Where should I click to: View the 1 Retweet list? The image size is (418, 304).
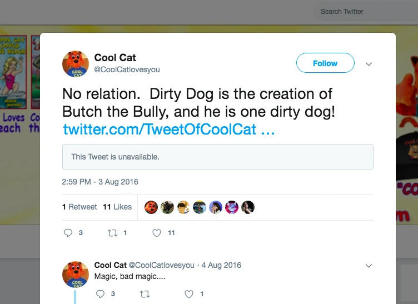(x=79, y=207)
